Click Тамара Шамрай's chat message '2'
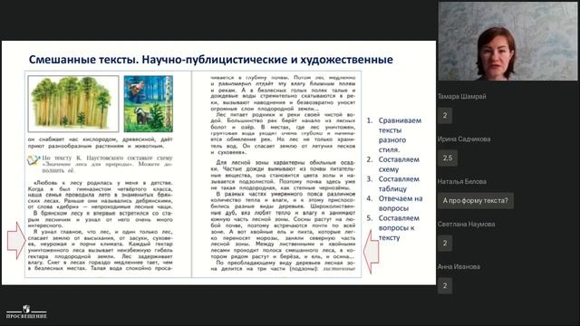This screenshot has width=580, height=326. (445, 115)
